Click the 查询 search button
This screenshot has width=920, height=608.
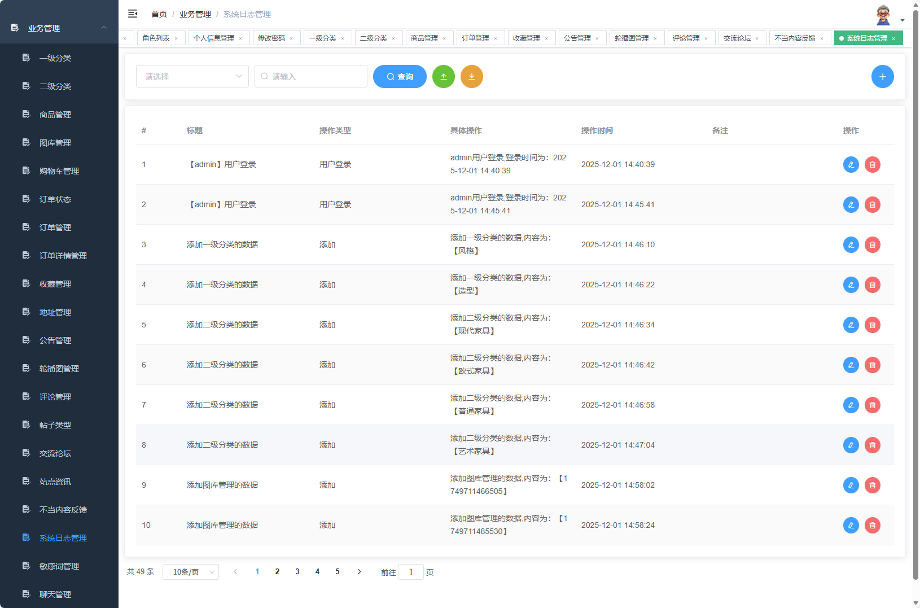(400, 77)
